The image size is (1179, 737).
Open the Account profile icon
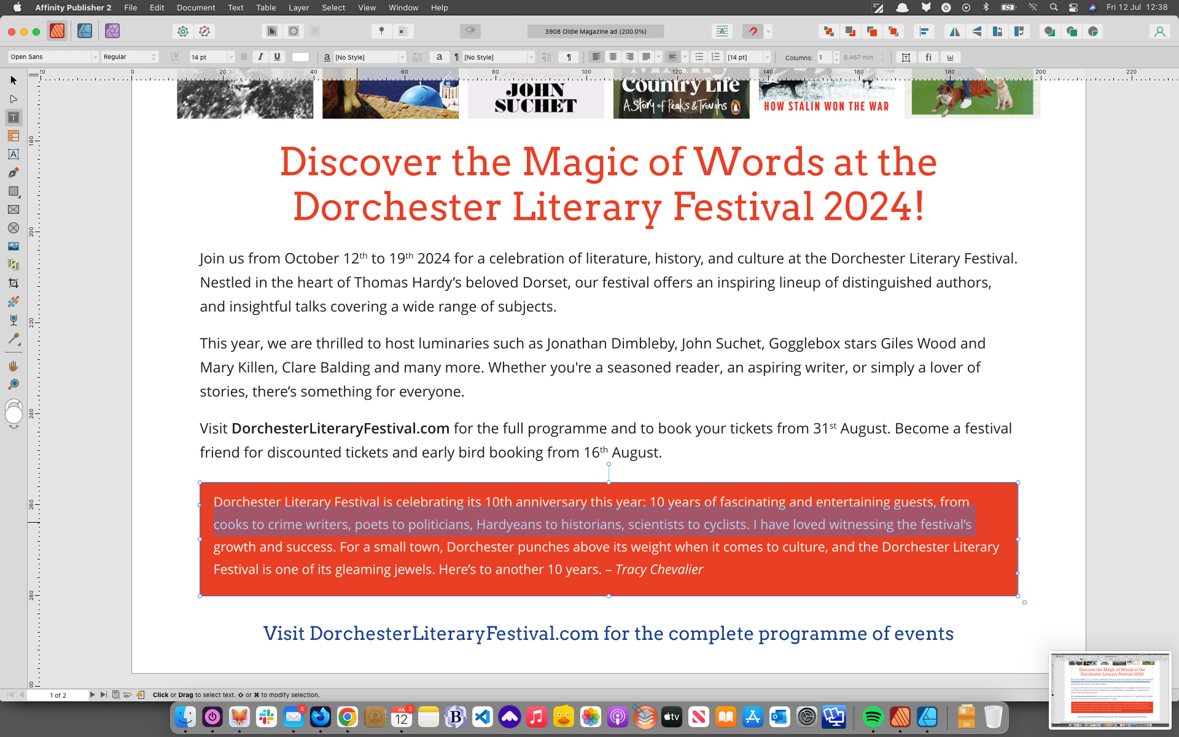(x=1159, y=31)
